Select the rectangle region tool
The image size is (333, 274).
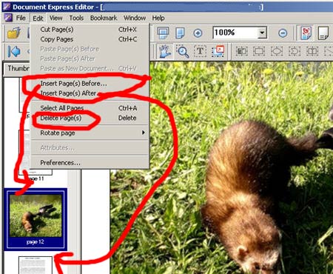click(259, 51)
